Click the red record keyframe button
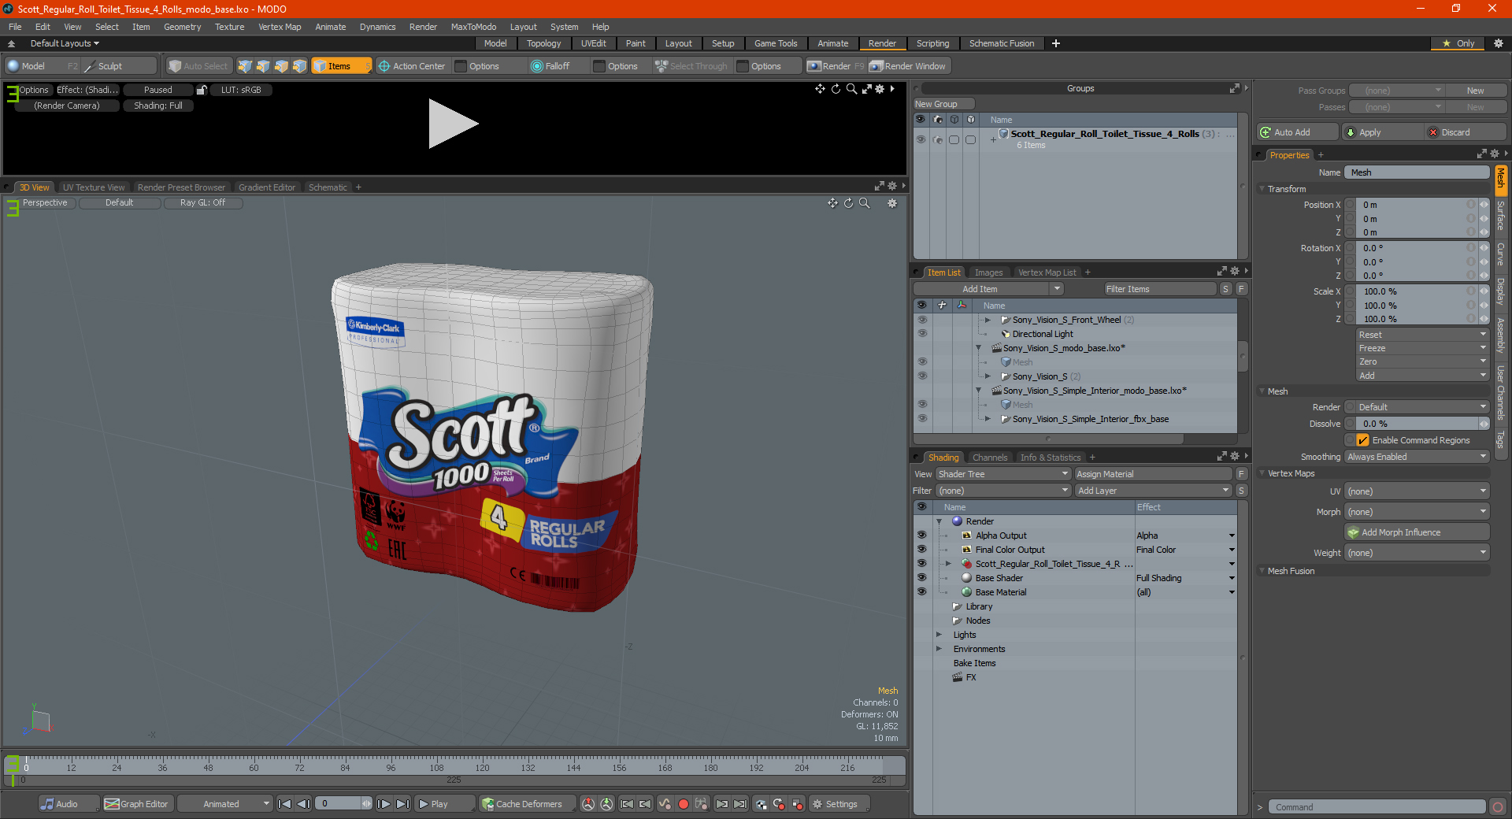This screenshot has height=819, width=1512. coord(684,804)
